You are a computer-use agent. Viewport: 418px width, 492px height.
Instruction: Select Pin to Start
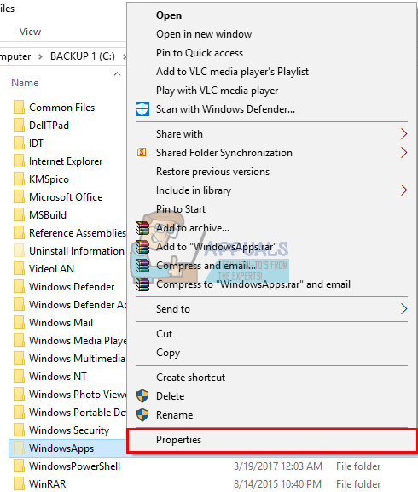181,209
